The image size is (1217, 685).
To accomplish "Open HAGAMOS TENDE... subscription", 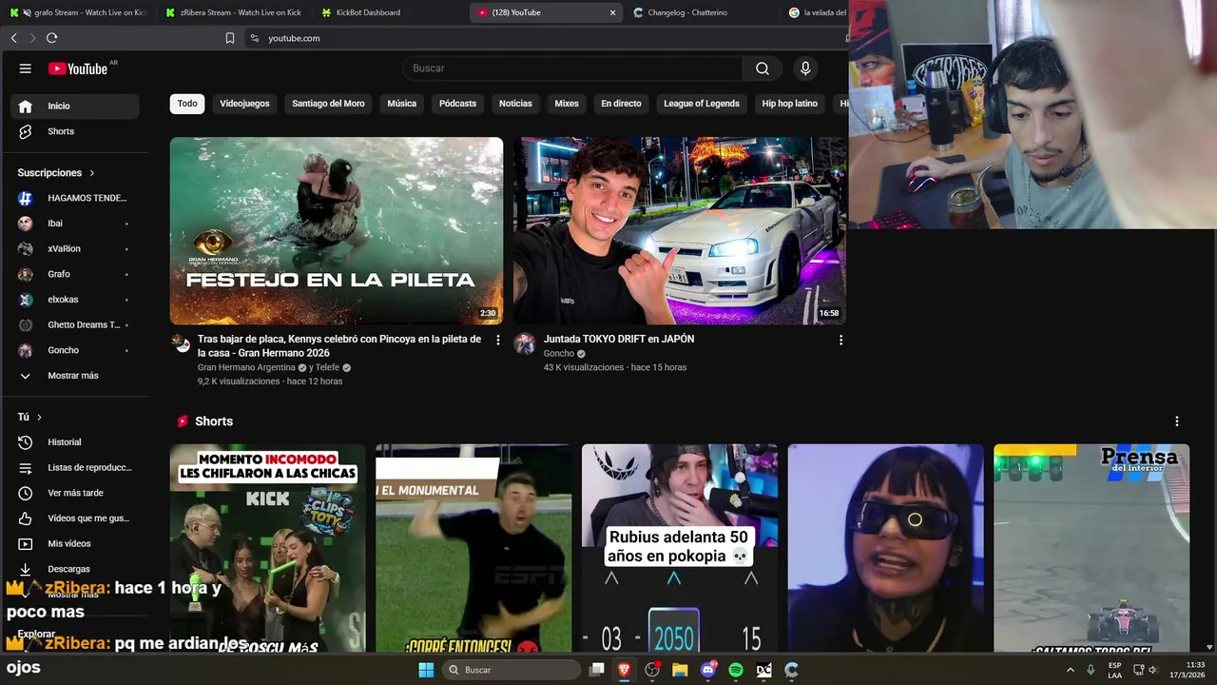I will click(x=74, y=198).
